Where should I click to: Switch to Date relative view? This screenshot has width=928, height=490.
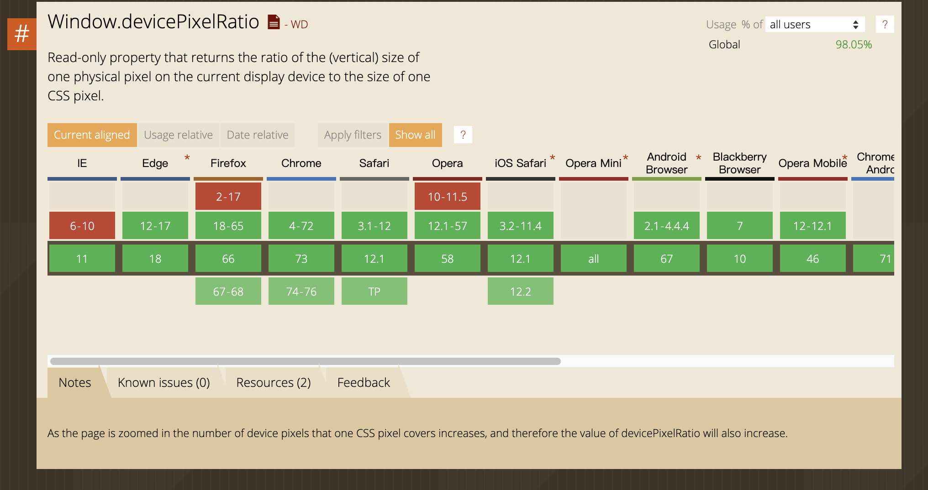pos(258,135)
